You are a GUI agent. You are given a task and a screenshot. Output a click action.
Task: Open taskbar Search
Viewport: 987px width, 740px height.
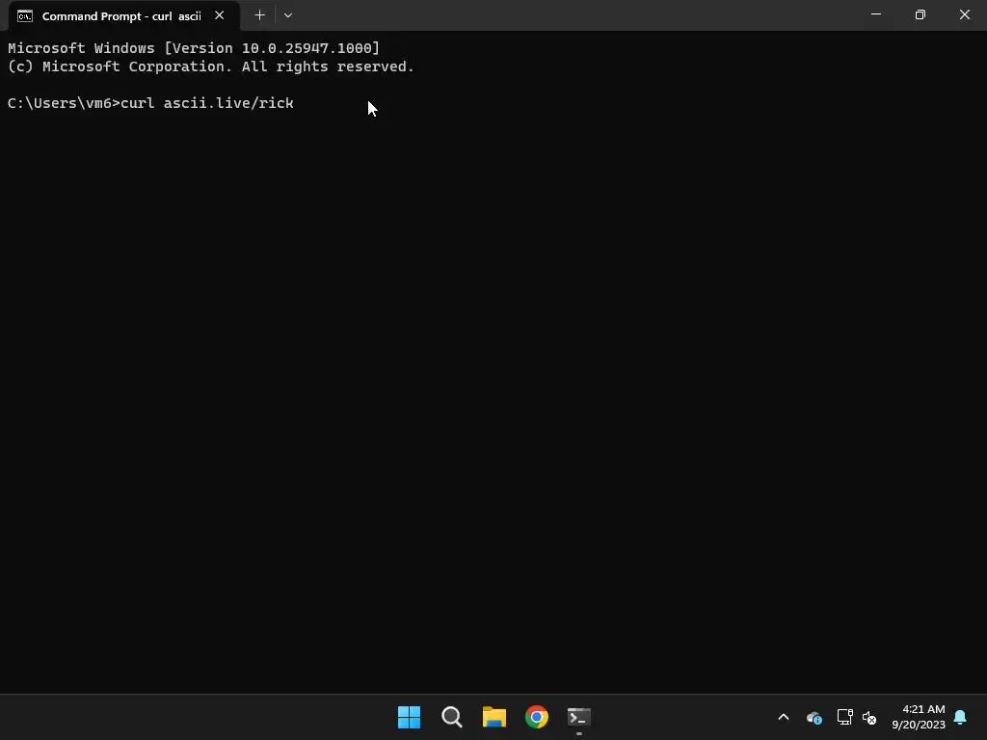click(x=452, y=717)
